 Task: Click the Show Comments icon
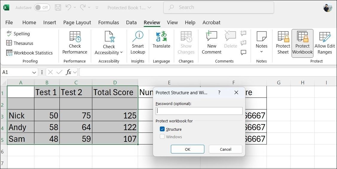(243, 52)
